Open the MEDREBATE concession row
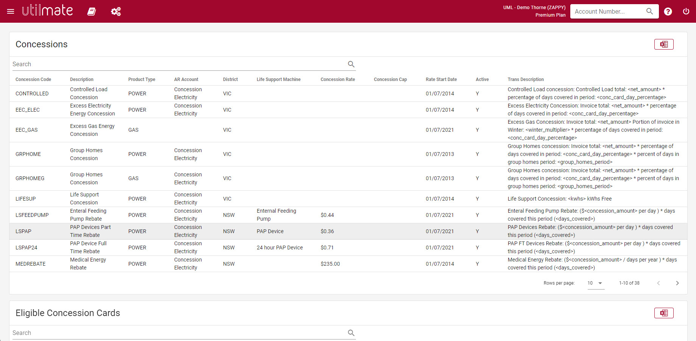The width and height of the screenshot is (696, 341). 31,264
